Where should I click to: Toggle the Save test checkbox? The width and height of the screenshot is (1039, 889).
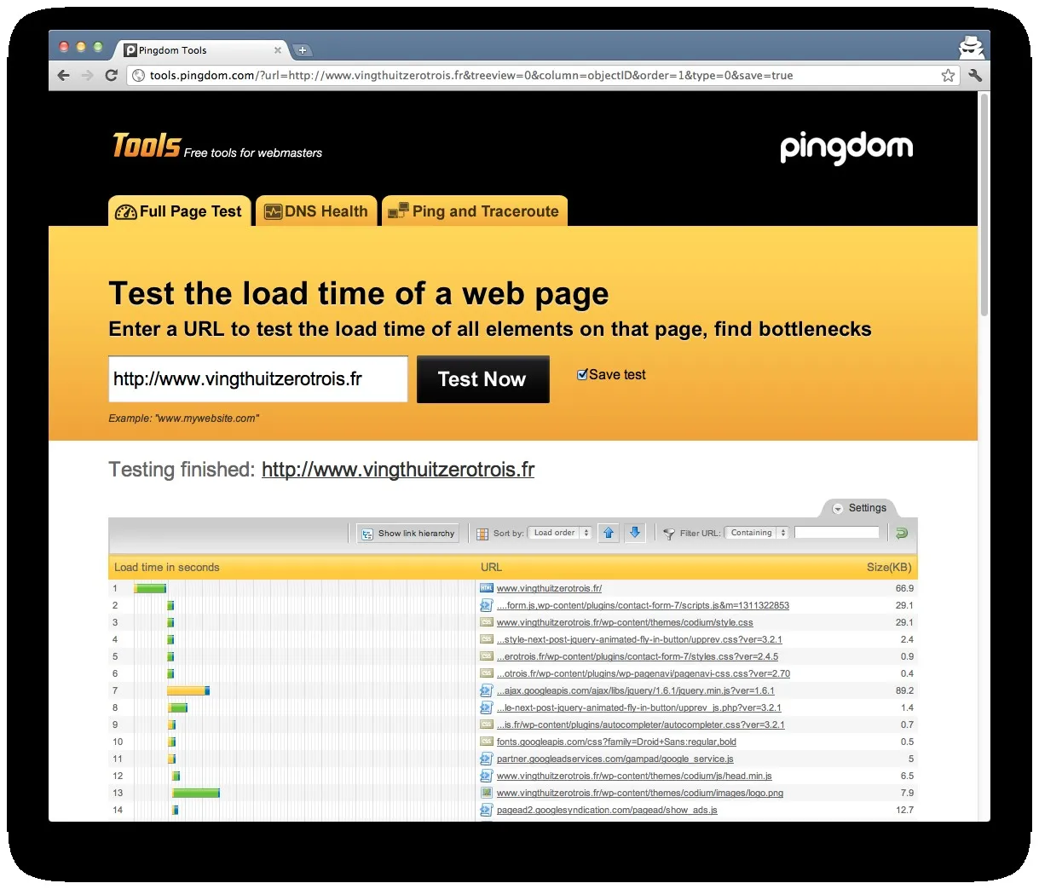582,374
